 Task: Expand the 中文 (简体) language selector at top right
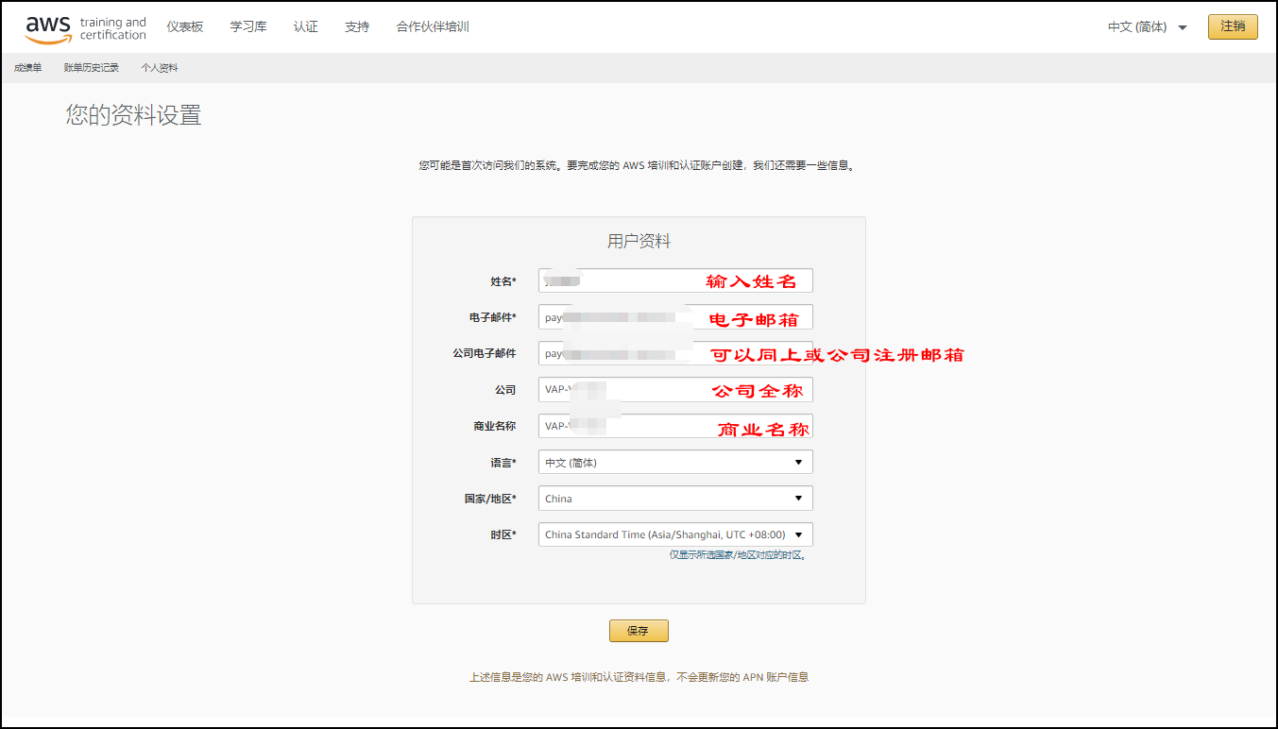(x=1148, y=27)
